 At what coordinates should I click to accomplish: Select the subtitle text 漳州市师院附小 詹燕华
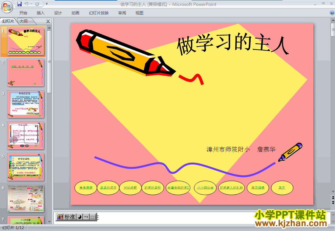tap(241, 150)
